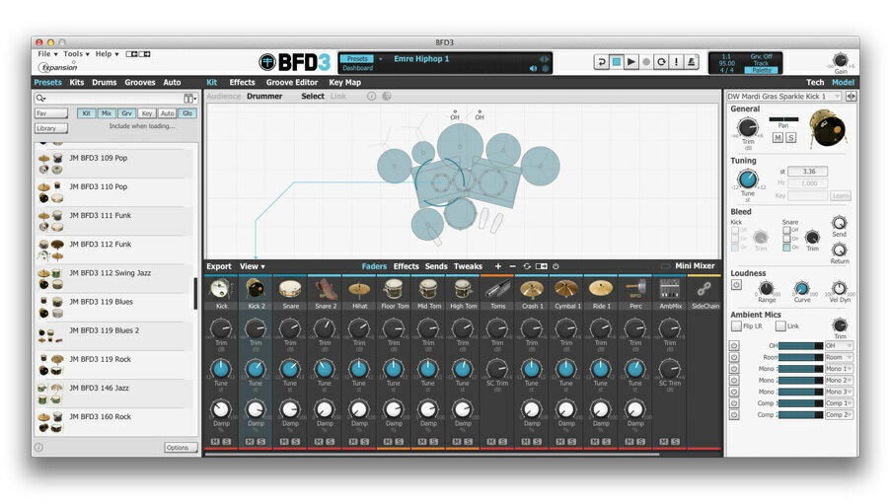The width and height of the screenshot is (888, 504).
Task: Select the High Tom channel icon
Action: (463, 289)
